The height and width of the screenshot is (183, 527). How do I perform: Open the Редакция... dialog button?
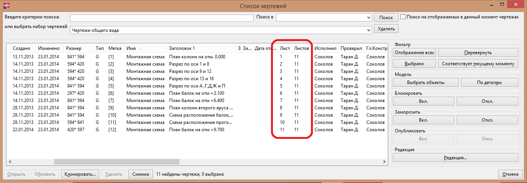pyautogui.click(x=455, y=157)
